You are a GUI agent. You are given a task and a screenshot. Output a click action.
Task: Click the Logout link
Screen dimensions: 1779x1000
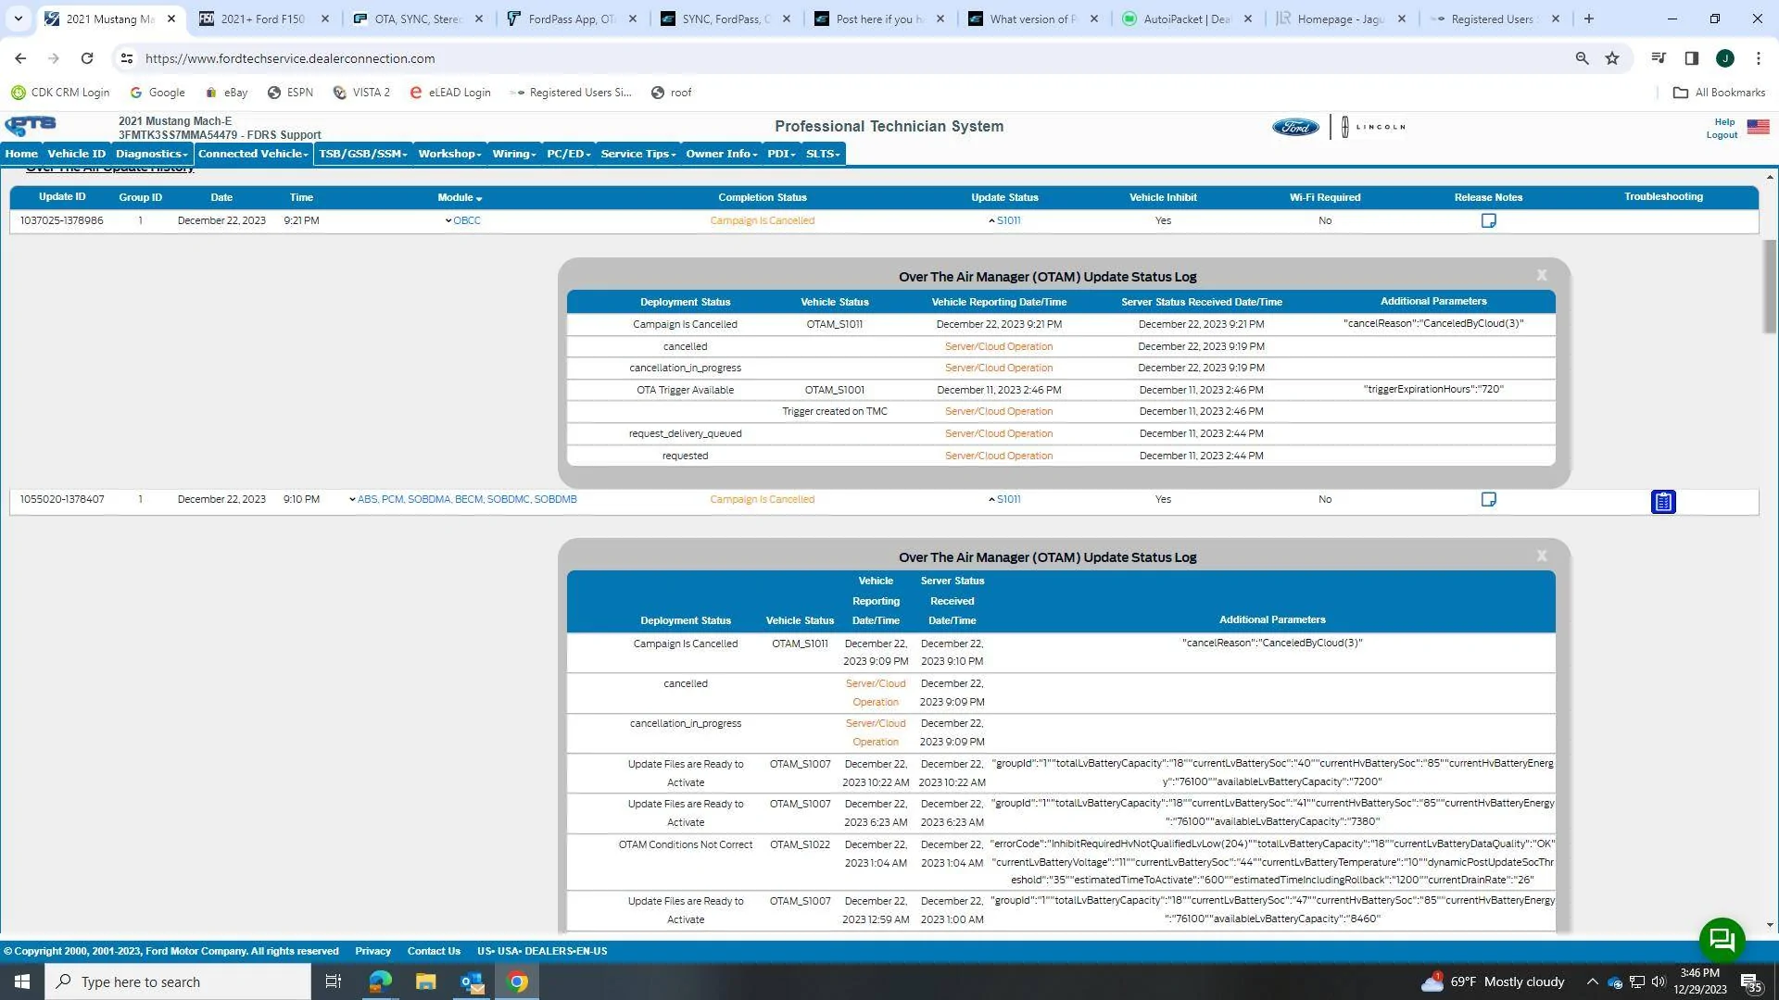coord(1722,135)
